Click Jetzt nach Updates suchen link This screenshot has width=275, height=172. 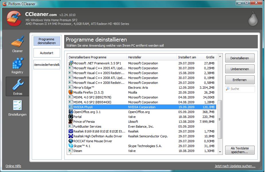[x=235, y=166]
